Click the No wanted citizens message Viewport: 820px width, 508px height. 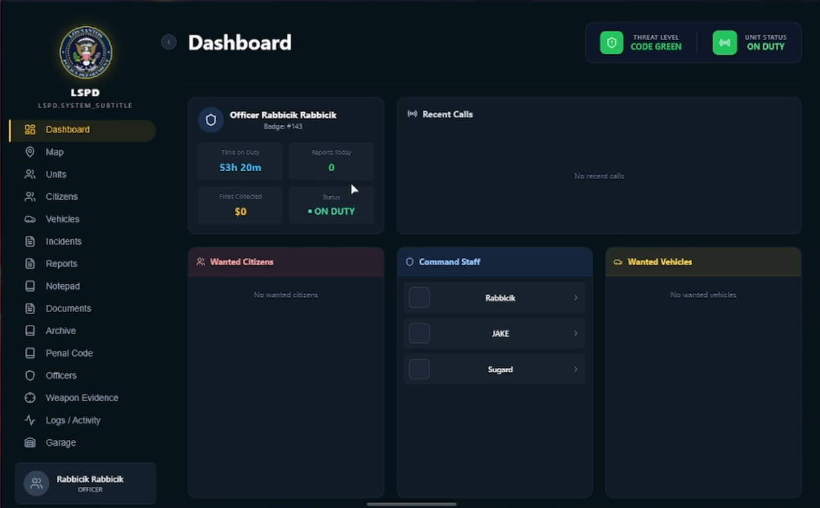pos(286,295)
